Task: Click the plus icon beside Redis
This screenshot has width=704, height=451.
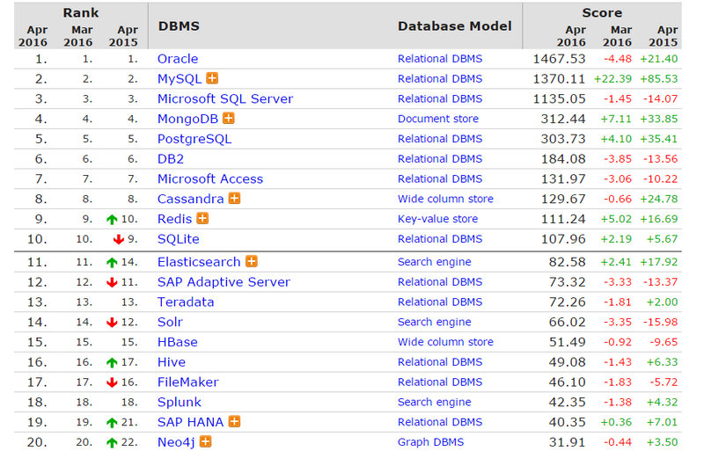Action: point(202,219)
